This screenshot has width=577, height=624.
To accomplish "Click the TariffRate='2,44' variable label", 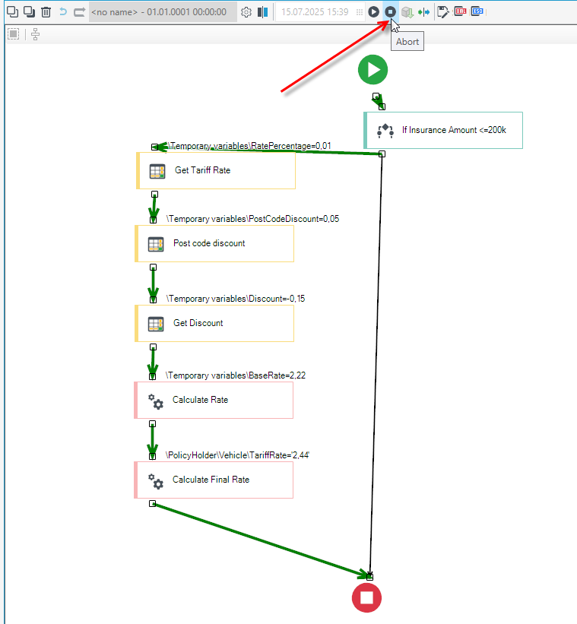I will tap(237, 455).
